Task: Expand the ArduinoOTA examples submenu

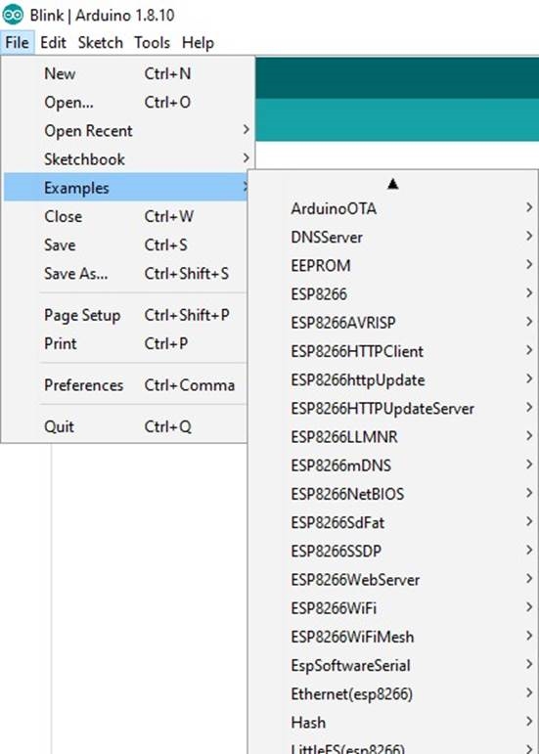Action: coord(393,208)
